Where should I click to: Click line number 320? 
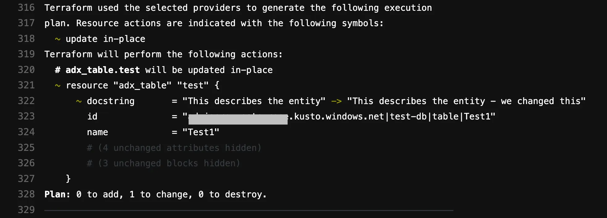tap(26, 70)
